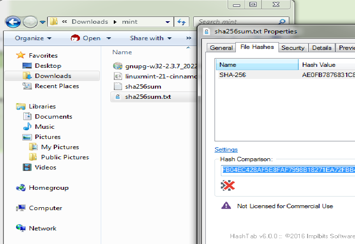Open Downloads in the navigation pane
Screen dimensions: 355x244
pyautogui.click(x=53, y=76)
